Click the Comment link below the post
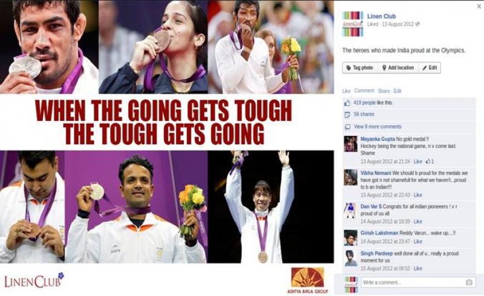484x296 pixels. coord(364,91)
